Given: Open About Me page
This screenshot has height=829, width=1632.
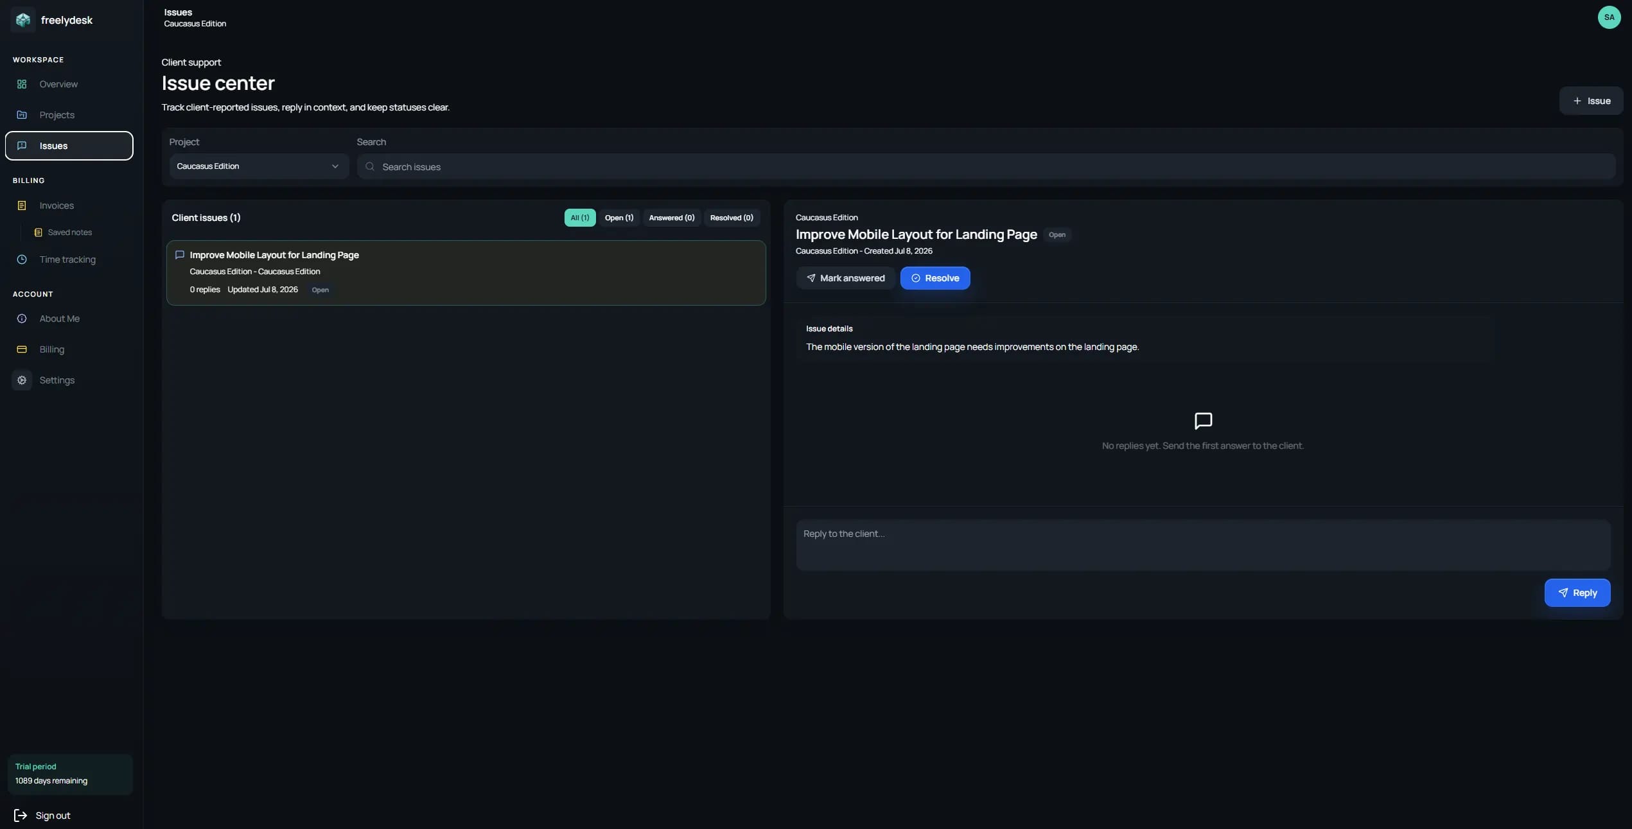Looking at the screenshot, I should [x=69, y=319].
